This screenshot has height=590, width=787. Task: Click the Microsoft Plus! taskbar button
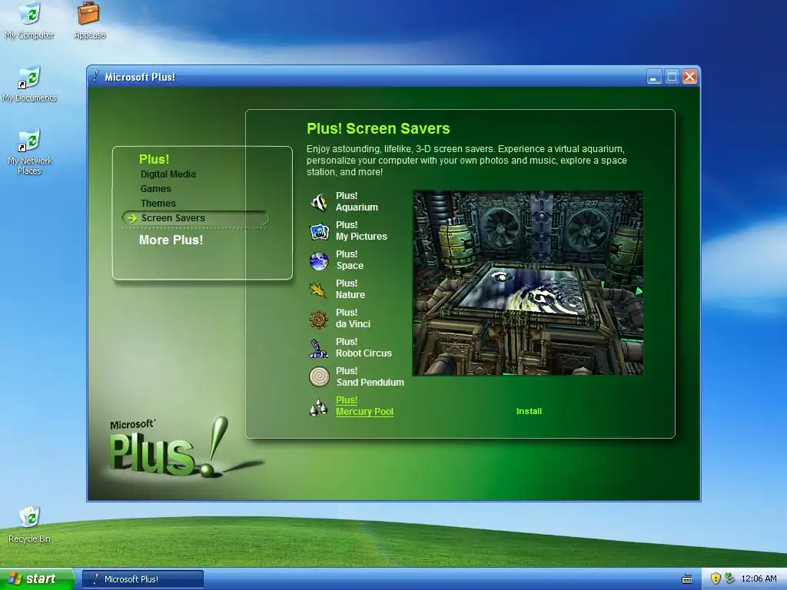point(142,579)
